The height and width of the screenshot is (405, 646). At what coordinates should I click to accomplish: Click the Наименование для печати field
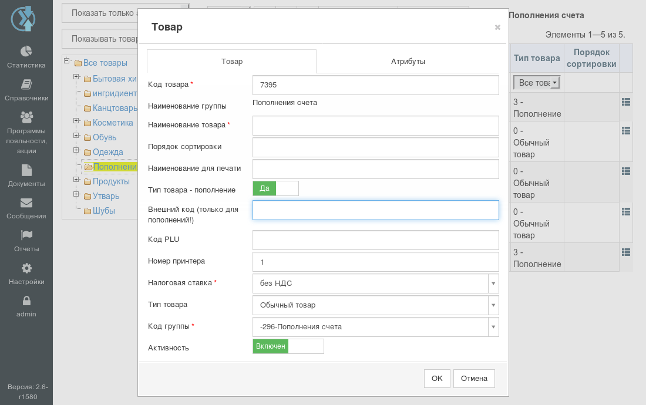pos(375,169)
